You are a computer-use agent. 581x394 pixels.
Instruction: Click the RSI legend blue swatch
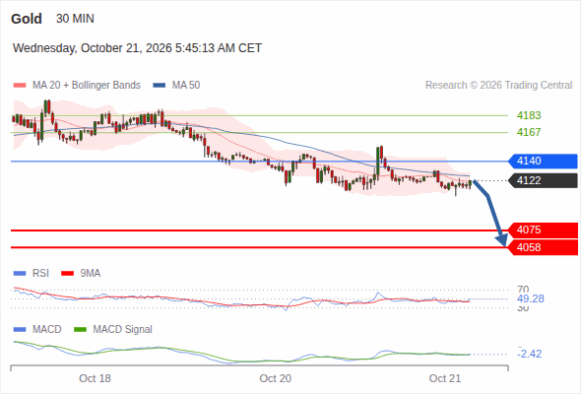(20, 274)
